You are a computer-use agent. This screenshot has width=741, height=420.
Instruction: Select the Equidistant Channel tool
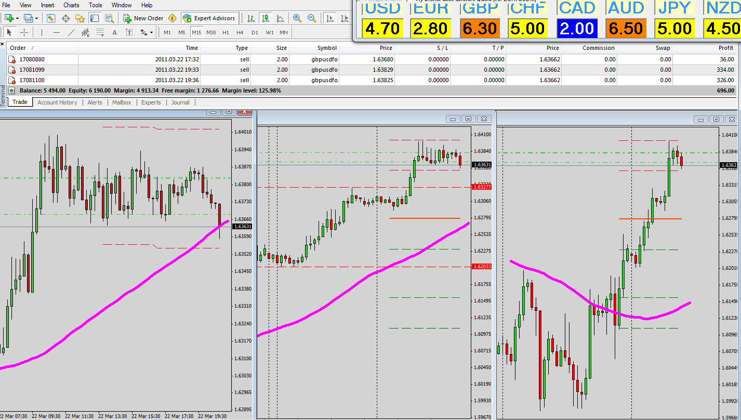pyautogui.click(x=86, y=32)
